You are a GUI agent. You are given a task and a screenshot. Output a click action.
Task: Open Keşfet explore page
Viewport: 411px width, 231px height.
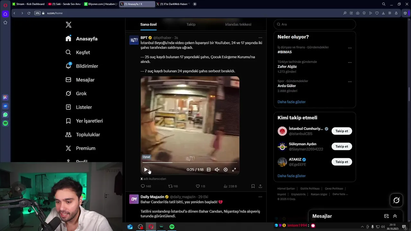tap(77, 52)
